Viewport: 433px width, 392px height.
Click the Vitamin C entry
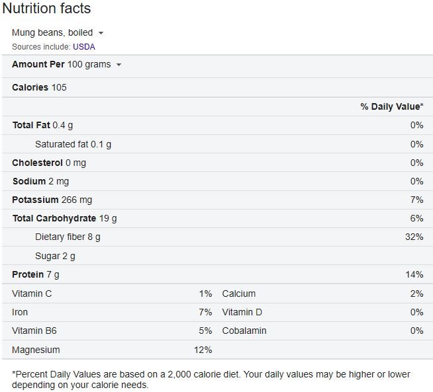32,294
